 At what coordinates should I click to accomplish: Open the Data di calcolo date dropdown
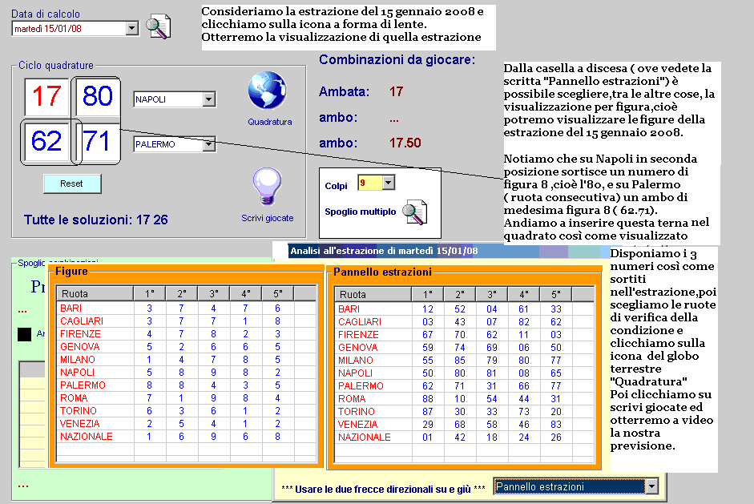131,28
